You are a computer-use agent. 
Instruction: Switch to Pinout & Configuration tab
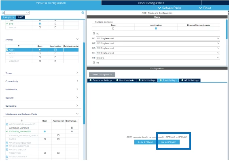coord(51,3)
